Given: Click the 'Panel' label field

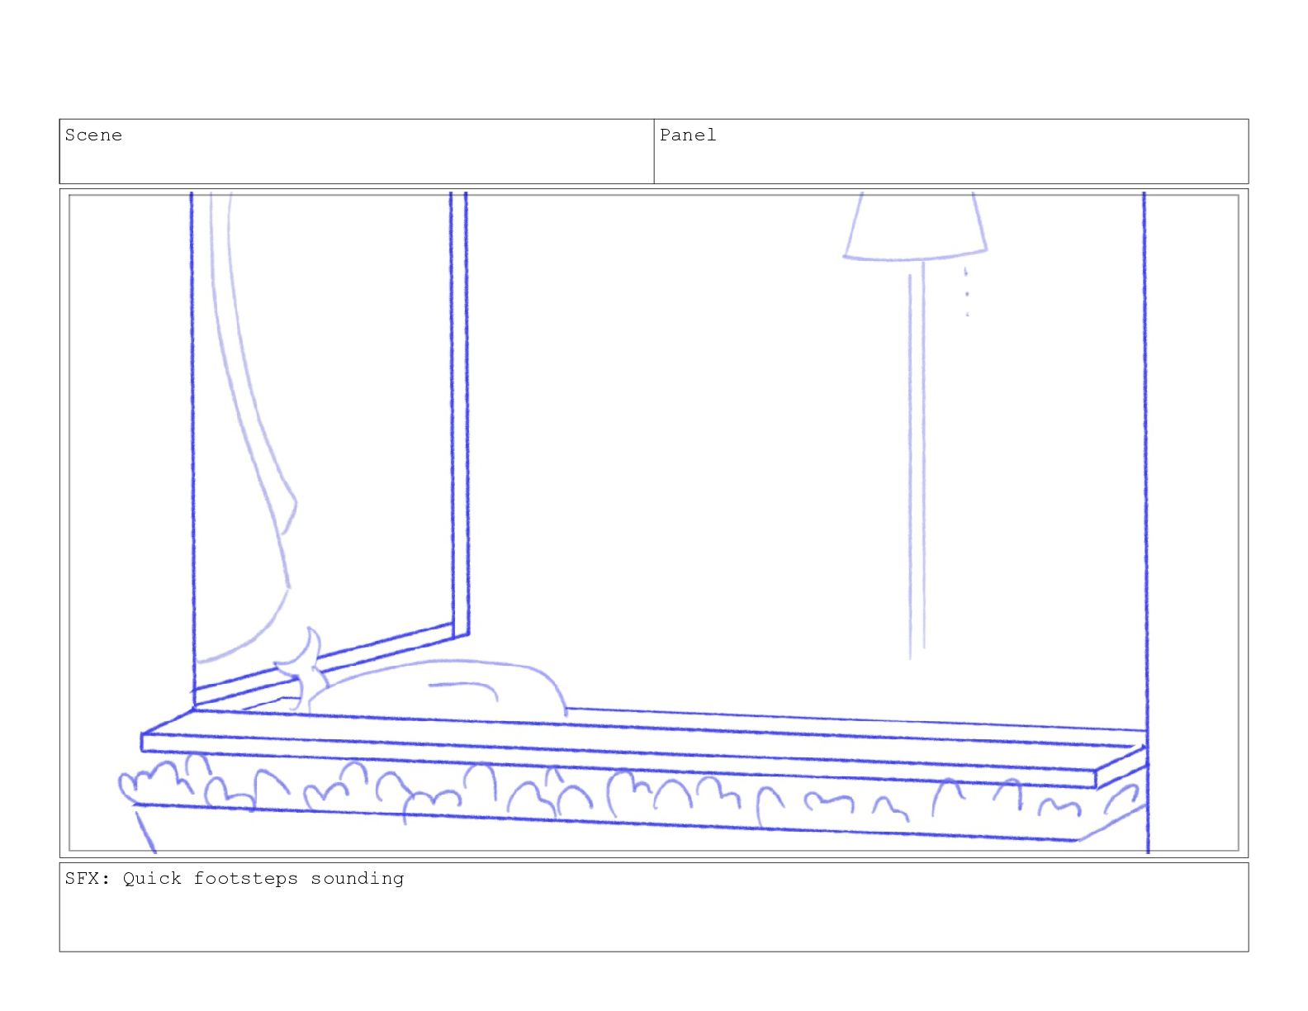Looking at the screenshot, I should click(x=951, y=151).
